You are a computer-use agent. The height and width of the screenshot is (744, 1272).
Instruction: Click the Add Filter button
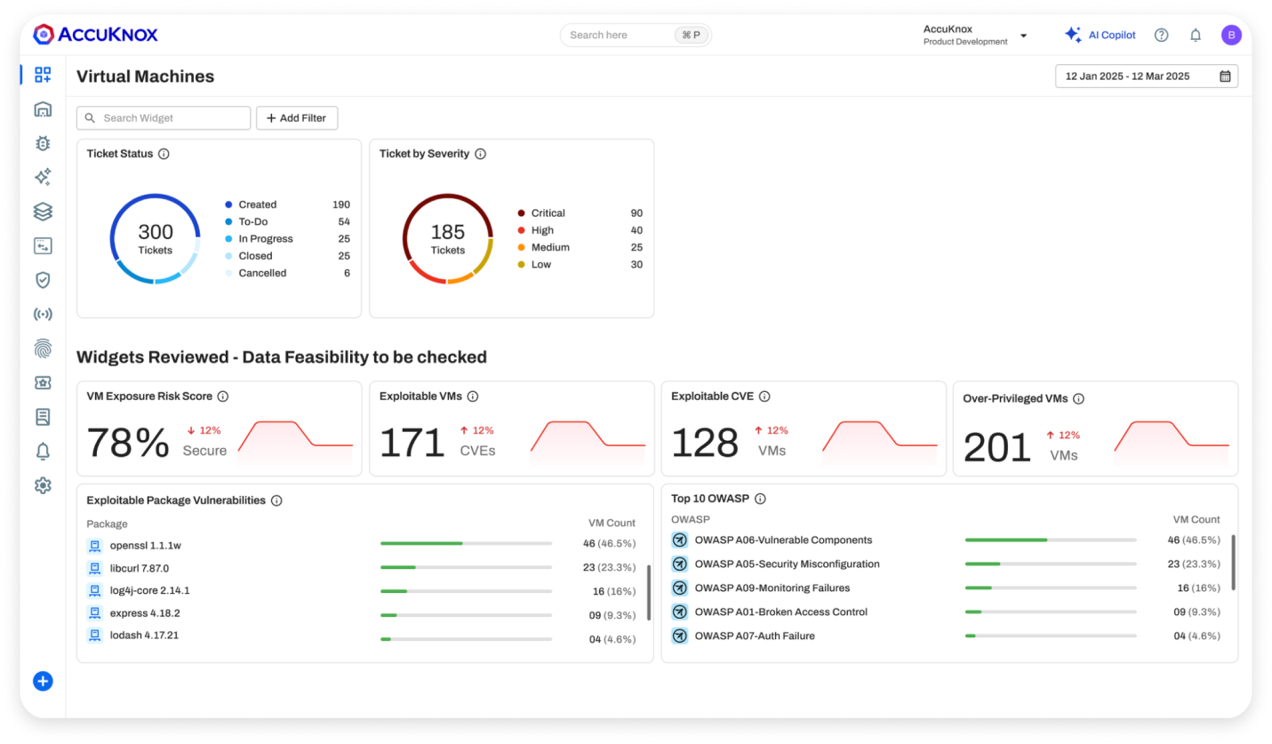coord(297,117)
